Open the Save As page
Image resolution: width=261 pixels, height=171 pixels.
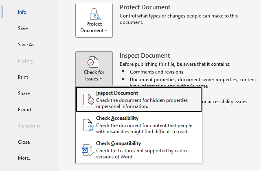[26, 45]
